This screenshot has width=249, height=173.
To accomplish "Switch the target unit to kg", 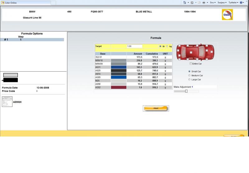I will coord(167,46).
